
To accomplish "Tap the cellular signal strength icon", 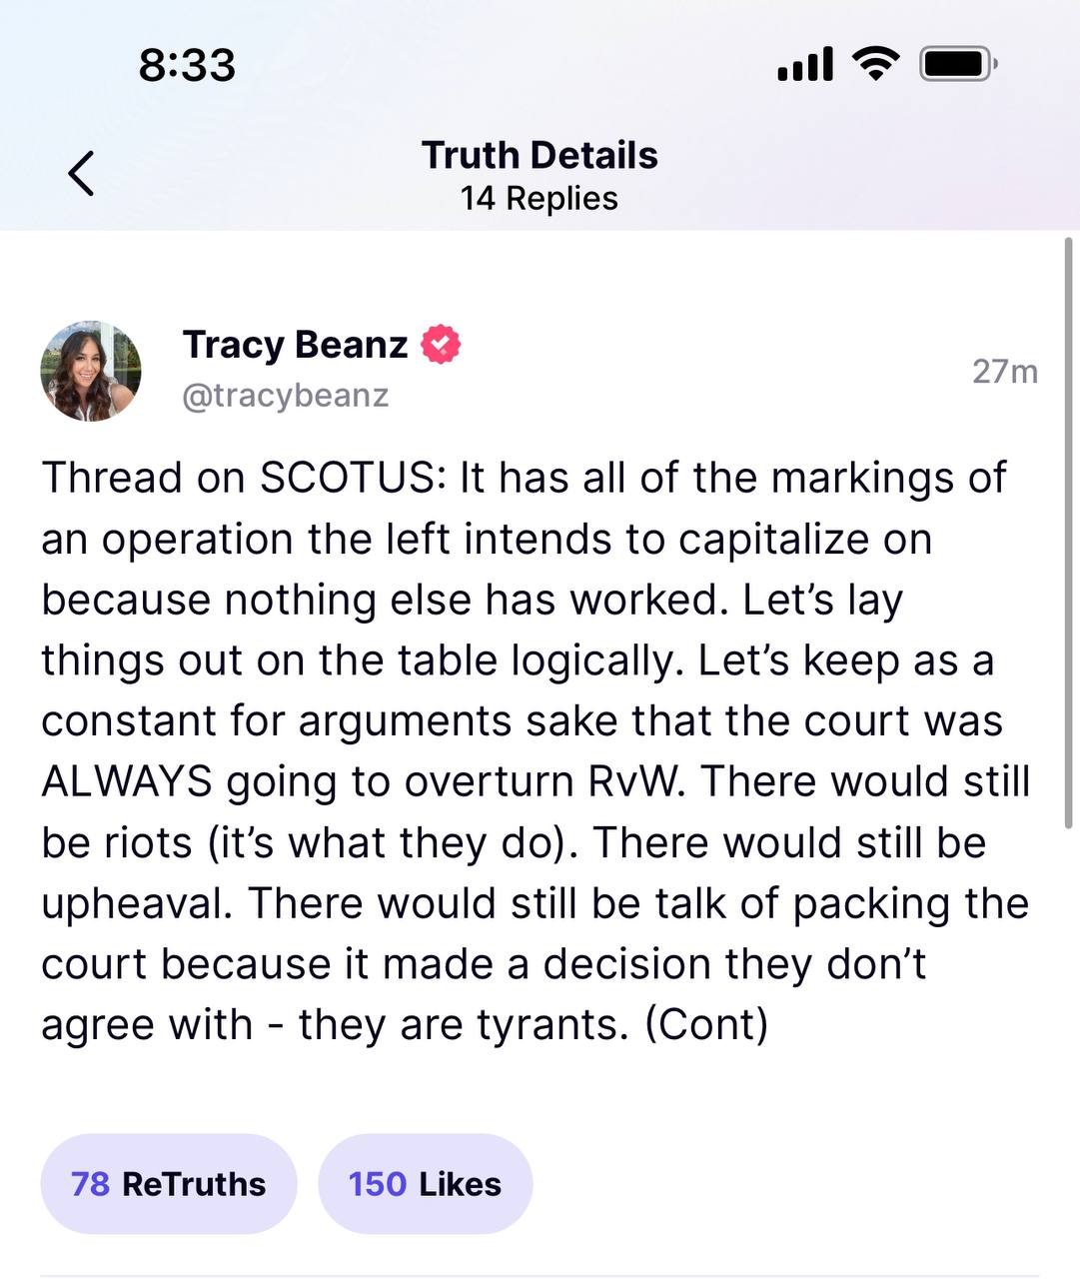I will [x=804, y=63].
